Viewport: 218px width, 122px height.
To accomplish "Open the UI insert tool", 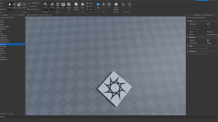I will (63, 5).
